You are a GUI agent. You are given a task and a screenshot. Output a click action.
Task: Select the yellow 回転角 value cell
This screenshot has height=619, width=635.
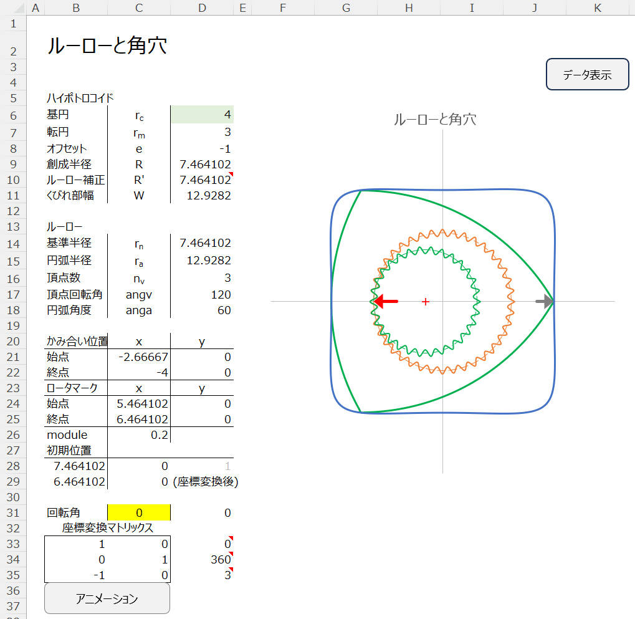138,512
